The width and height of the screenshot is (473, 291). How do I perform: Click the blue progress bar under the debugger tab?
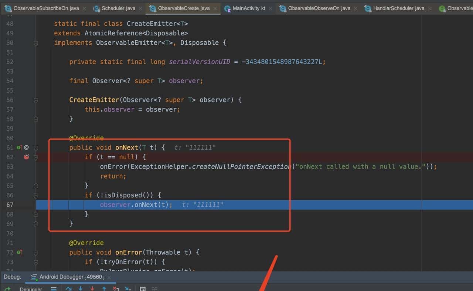tap(70, 283)
